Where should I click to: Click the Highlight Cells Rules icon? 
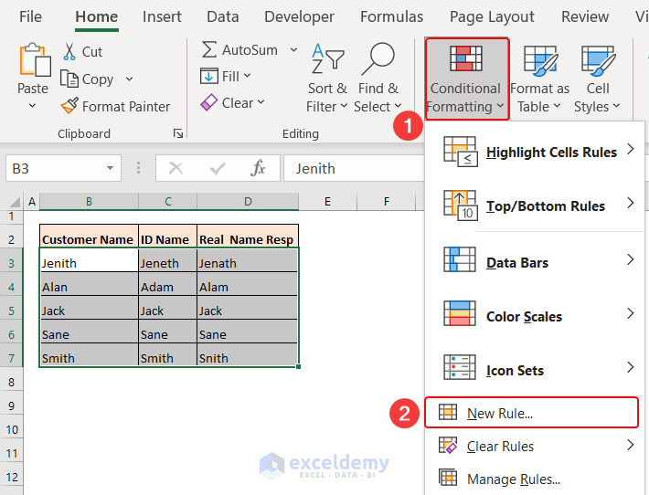click(461, 152)
